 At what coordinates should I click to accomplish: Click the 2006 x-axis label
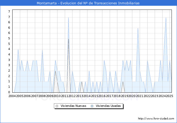27,96
